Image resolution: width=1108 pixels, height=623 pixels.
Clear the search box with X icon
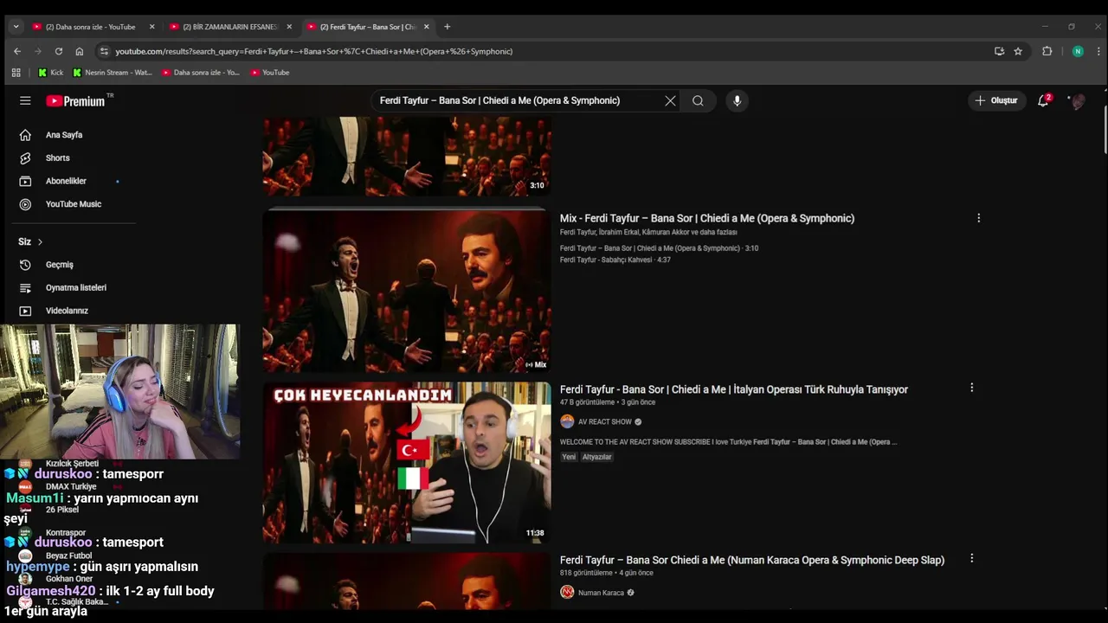[x=670, y=100]
